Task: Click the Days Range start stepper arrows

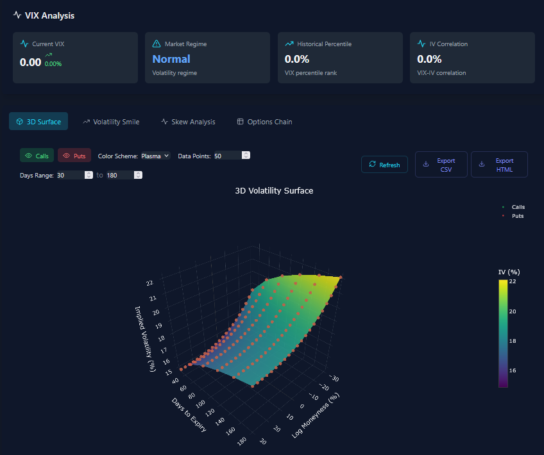Action: [x=89, y=175]
